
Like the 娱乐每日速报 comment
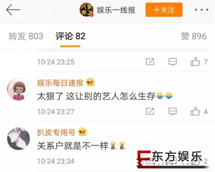199,111
